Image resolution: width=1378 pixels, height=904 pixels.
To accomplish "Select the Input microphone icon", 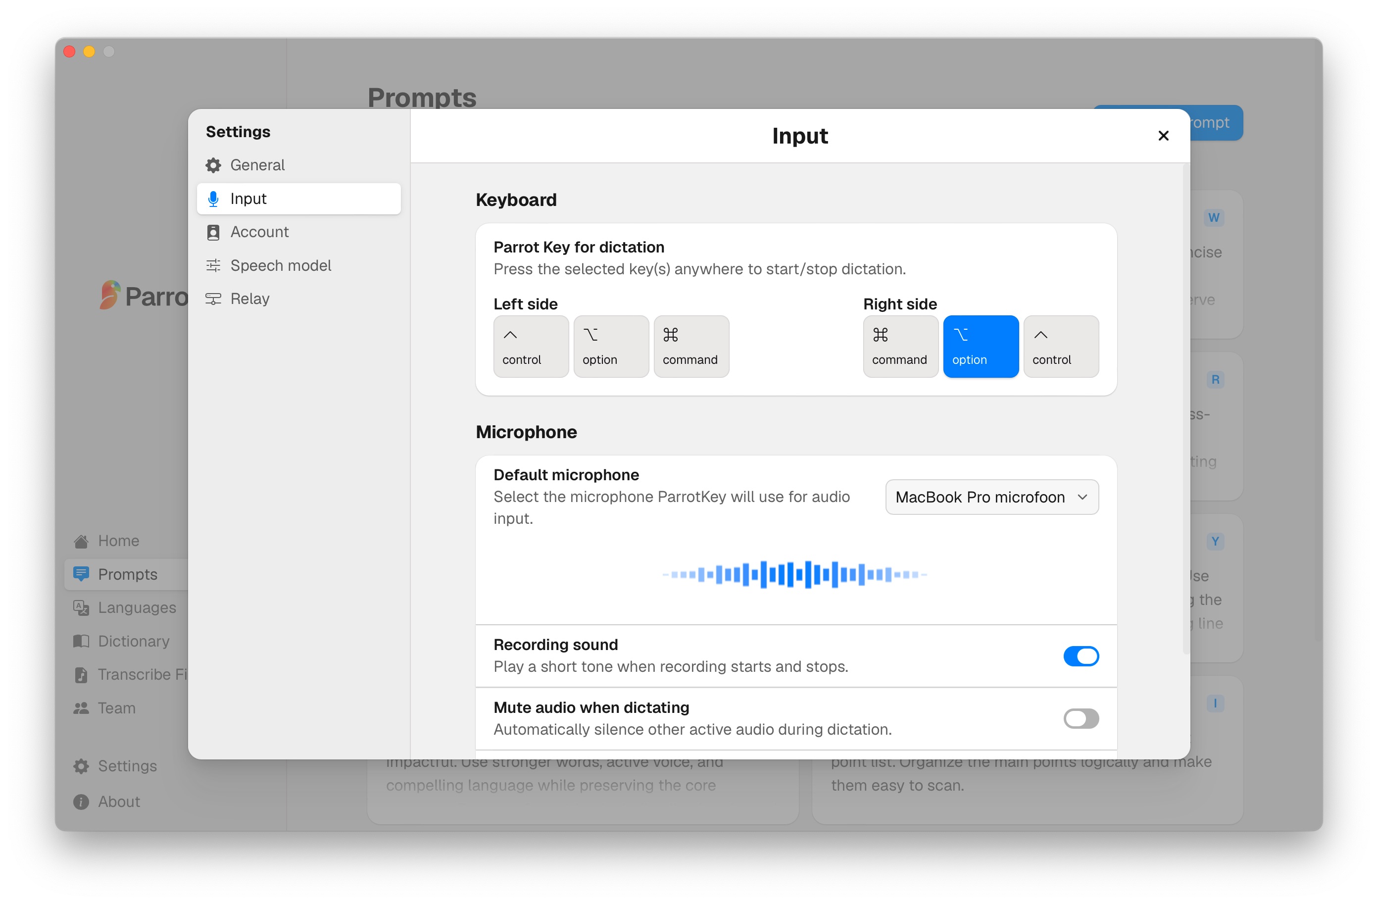I will pyautogui.click(x=213, y=199).
